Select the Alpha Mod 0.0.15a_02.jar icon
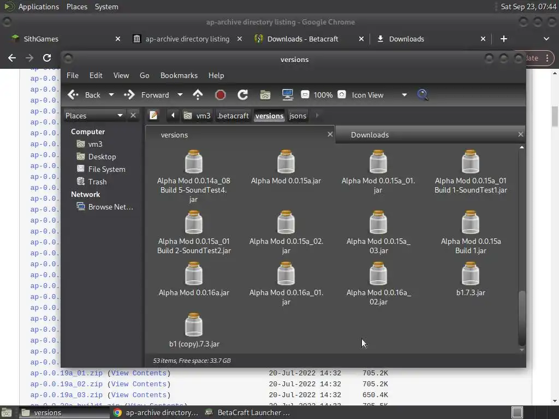This screenshot has width=559, height=419. click(x=286, y=223)
